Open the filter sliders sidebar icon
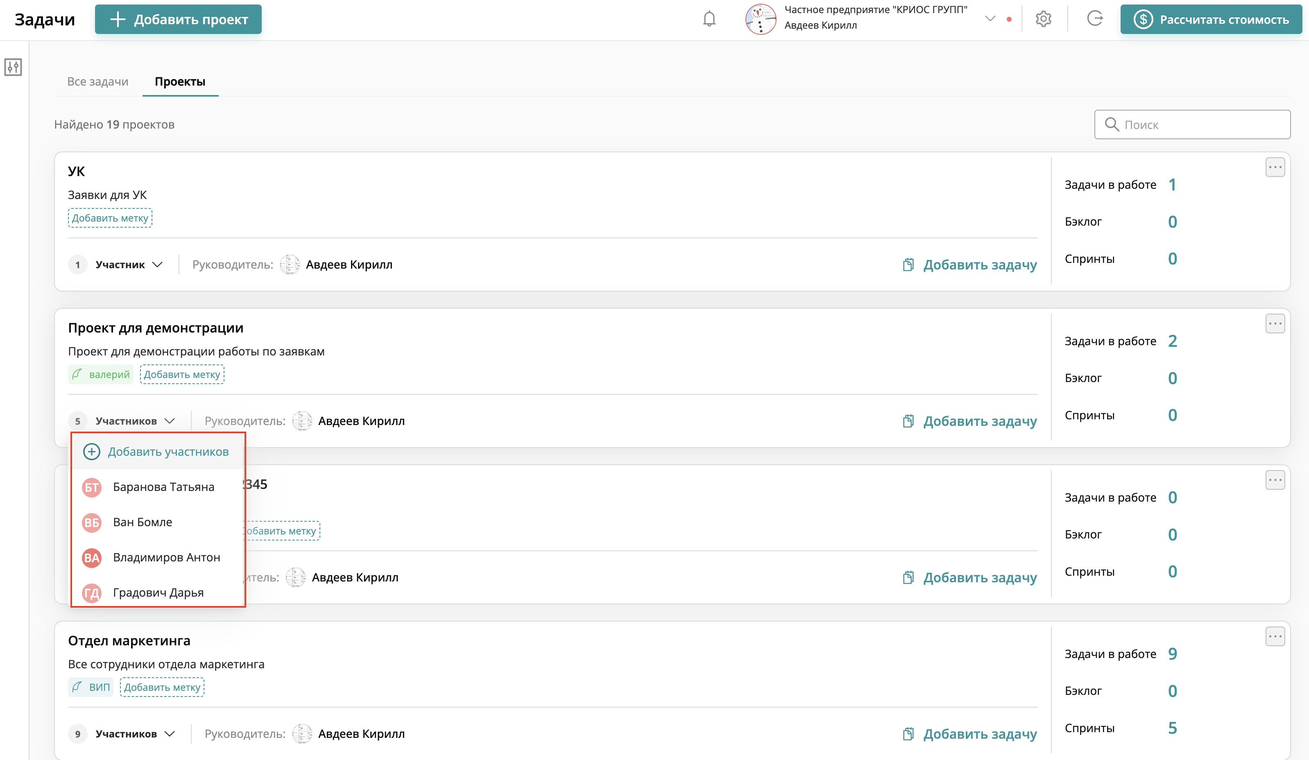1309x760 pixels. [13, 67]
